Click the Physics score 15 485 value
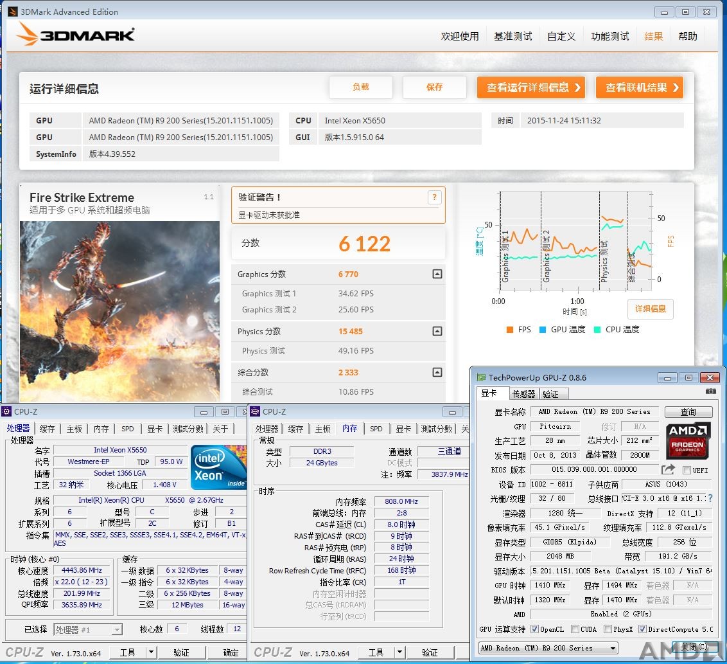Viewport: 727px width, 664px height. click(351, 331)
